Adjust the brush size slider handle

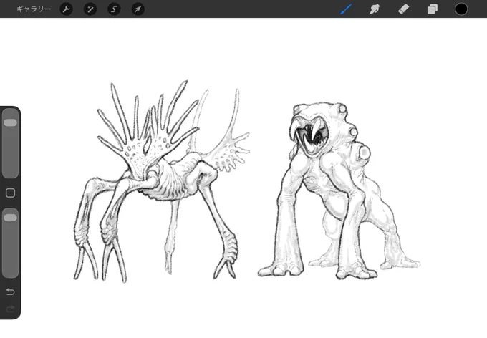point(10,122)
